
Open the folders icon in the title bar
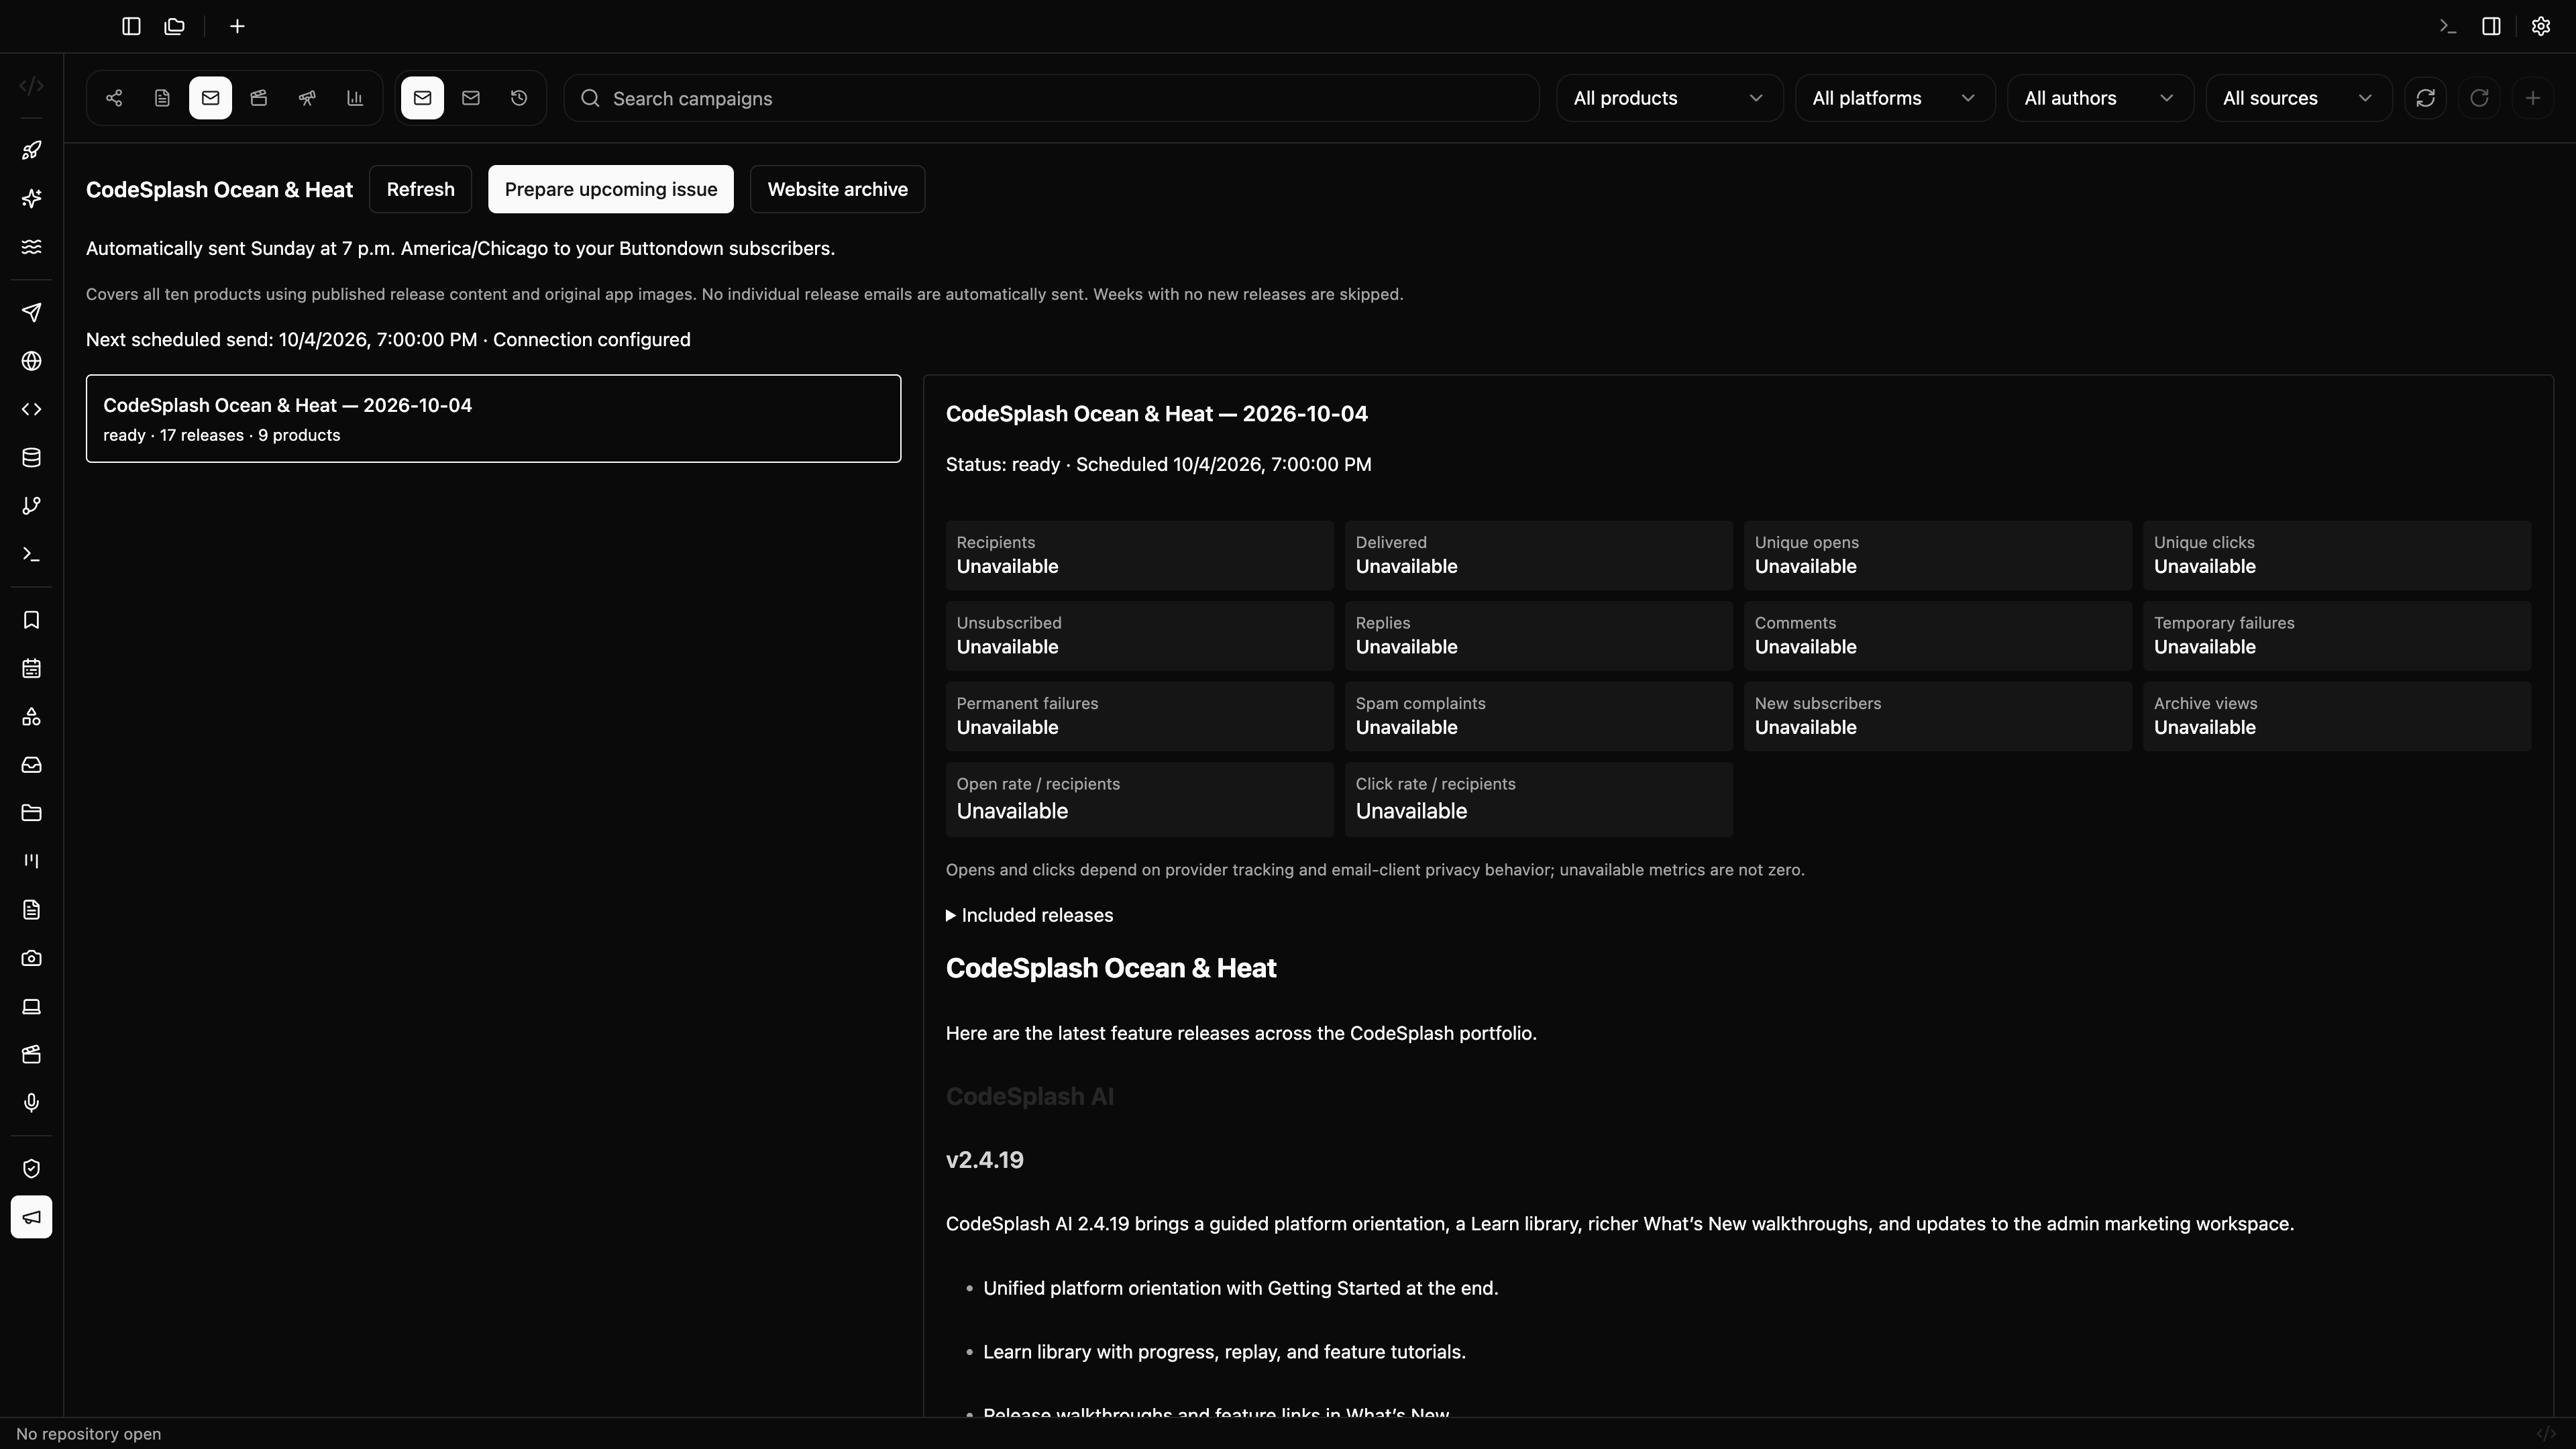point(175,26)
